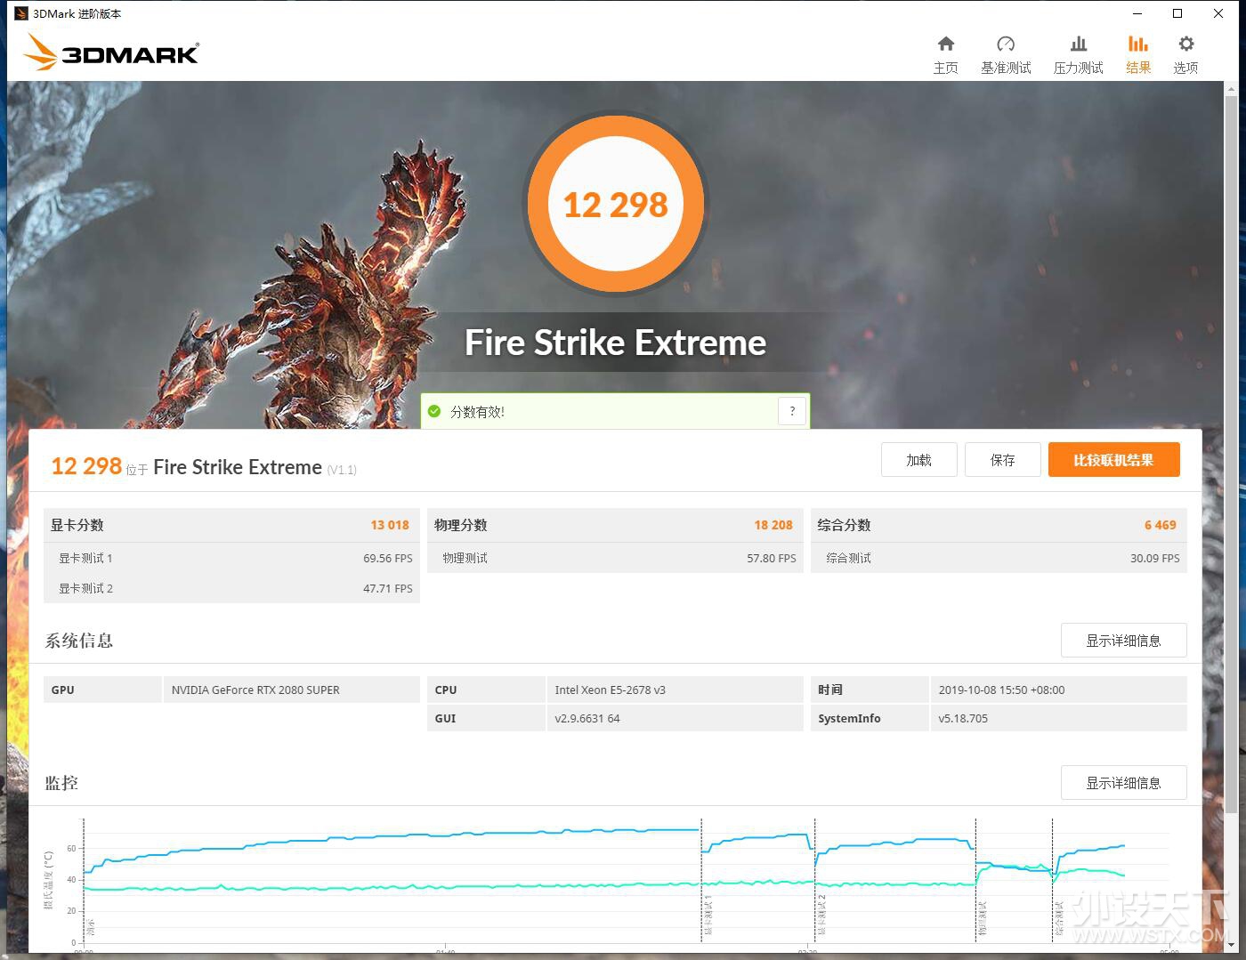Click the 基准测试 tab label
The width and height of the screenshot is (1246, 960).
tap(1006, 68)
